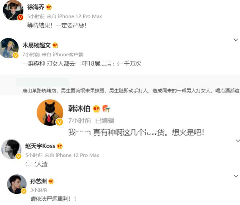Open the username link 孙艺洲
Screen dimensions: 240x205
[39, 181]
